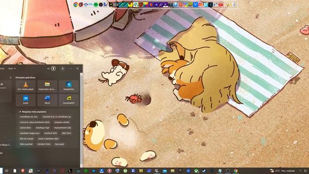Open Google Chrome in the top dock
309x174 pixels.
click(76, 4)
